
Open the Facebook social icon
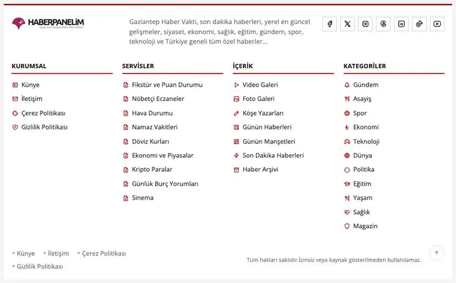pyautogui.click(x=329, y=24)
